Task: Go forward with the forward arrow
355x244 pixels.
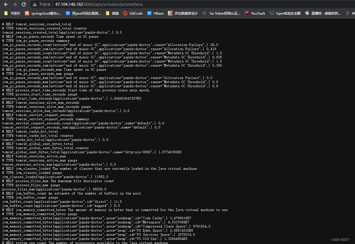Action: (x=15, y=4)
